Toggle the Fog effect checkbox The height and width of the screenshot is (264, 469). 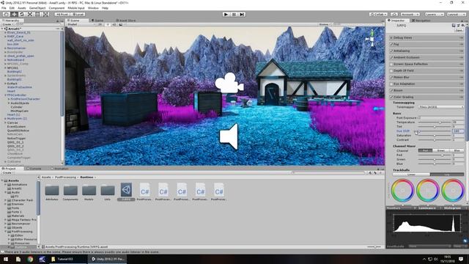(x=391, y=44)
